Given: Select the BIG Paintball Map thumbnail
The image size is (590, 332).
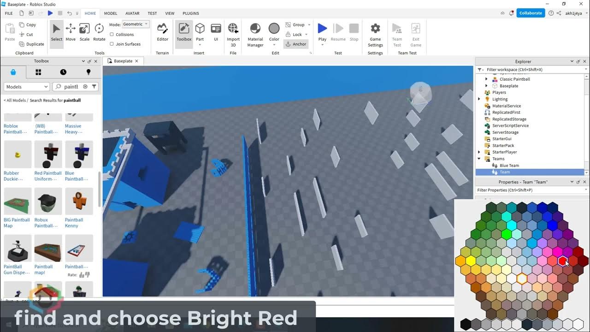Looking at the screenshot, I should [x=18, y=202].
